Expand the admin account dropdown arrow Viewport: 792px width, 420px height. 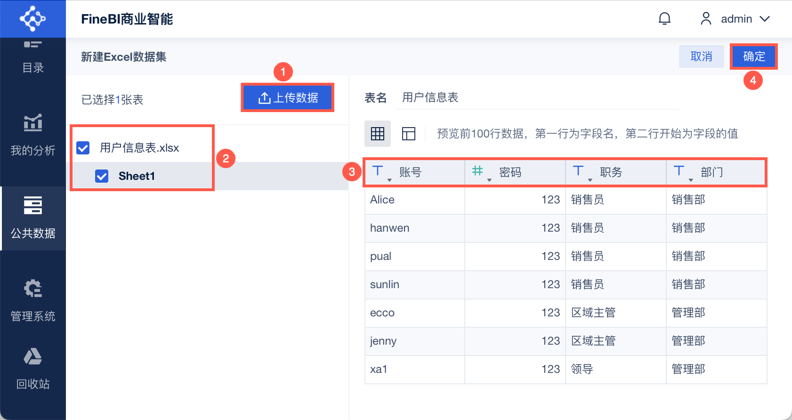click(765, 19)
